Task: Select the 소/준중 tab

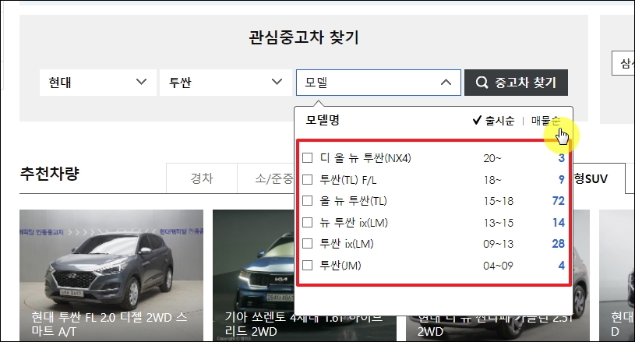Action: [x=267, y=178]
